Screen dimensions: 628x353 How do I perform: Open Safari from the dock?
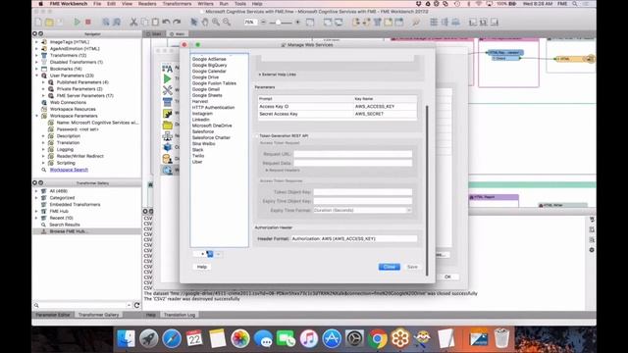tap(172, 338)
